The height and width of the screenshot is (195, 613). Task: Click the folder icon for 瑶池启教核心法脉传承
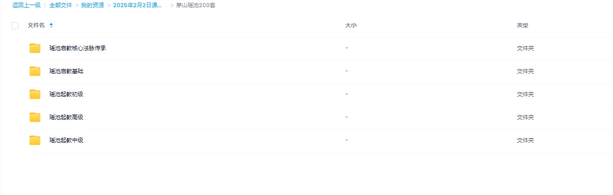(35, 48)
